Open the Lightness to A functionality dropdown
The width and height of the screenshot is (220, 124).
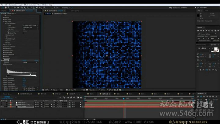[x=31, y=27]
